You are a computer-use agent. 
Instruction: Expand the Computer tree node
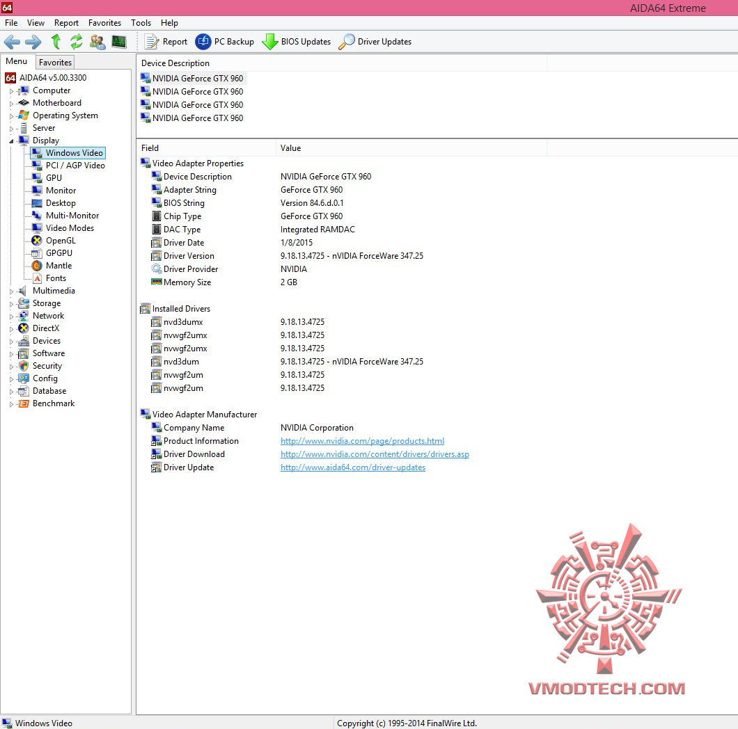(x=11, y=90)
